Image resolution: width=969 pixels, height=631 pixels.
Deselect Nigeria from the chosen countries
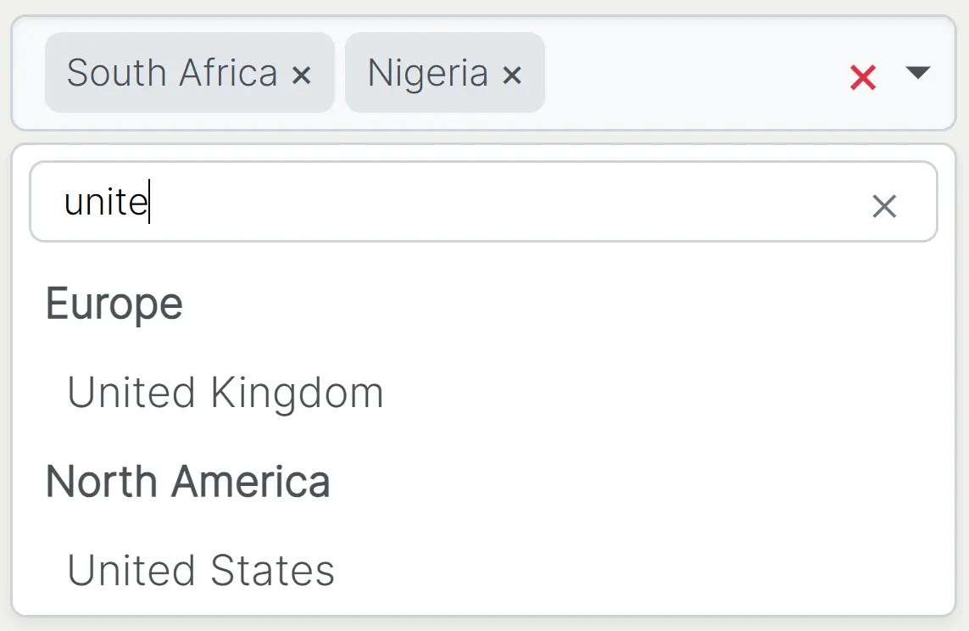click(511, 75)
